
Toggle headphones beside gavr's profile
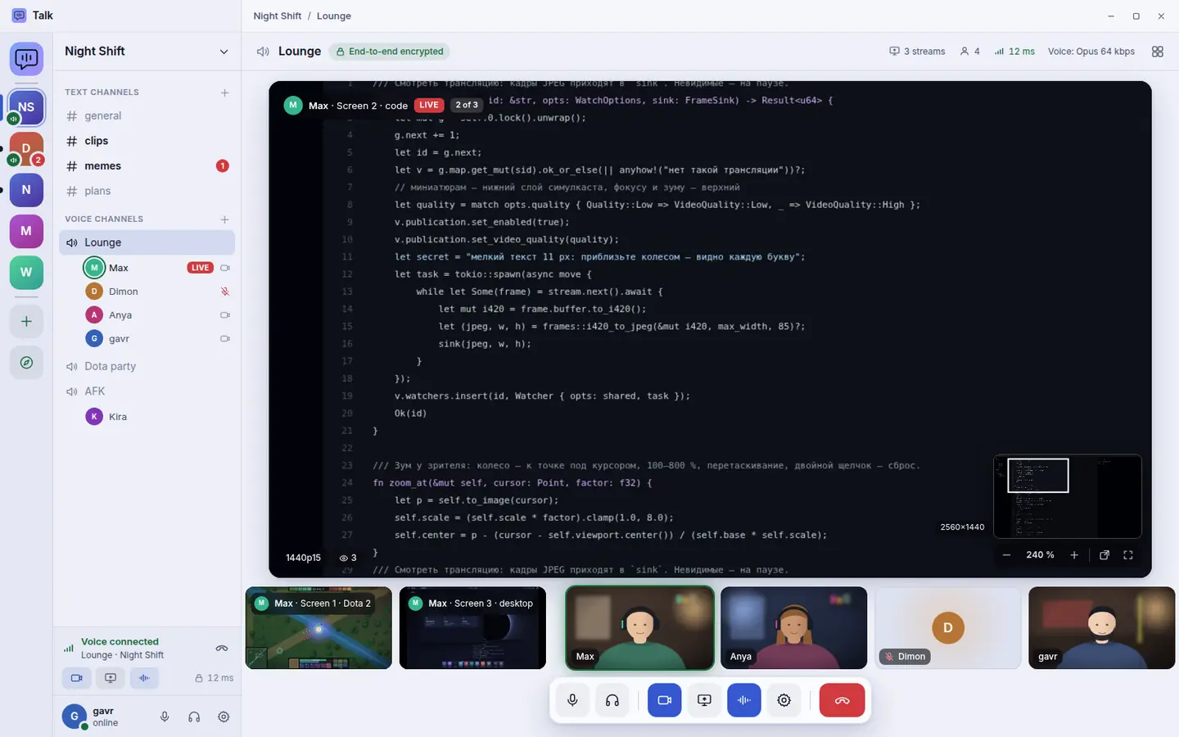click(194, 717)
